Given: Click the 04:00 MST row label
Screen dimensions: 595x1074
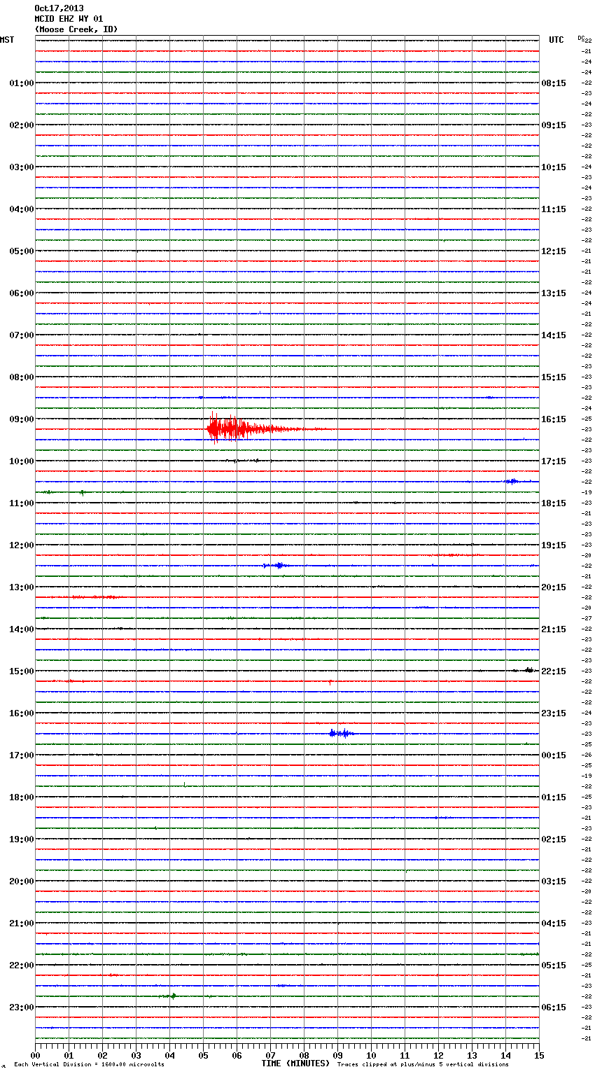Looking at the screenshot, I should tap(22, 209).
